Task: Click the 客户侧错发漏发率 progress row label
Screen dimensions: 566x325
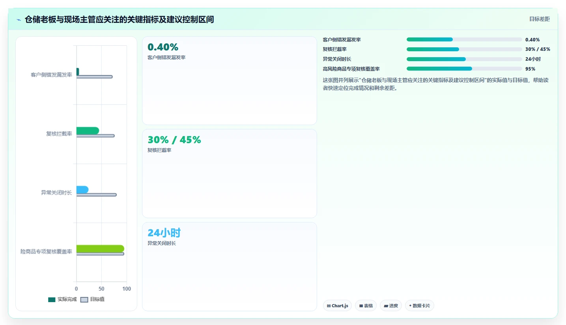Action: pyautogui.click(x=342, y=39)
